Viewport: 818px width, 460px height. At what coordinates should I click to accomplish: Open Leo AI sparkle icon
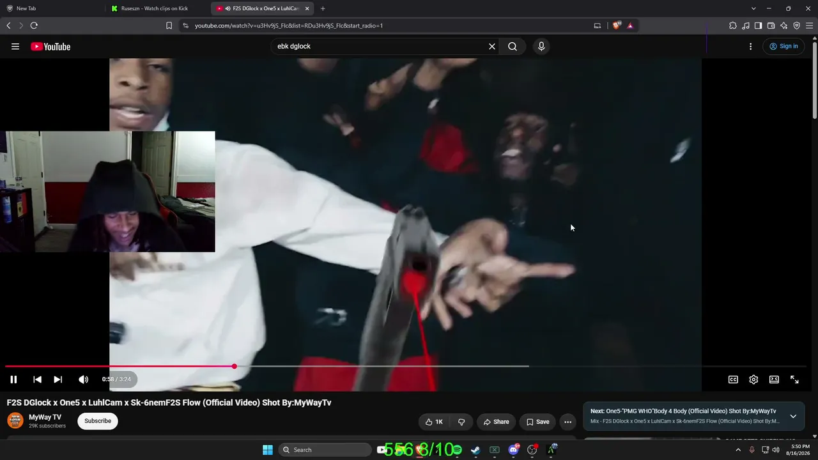783,26
